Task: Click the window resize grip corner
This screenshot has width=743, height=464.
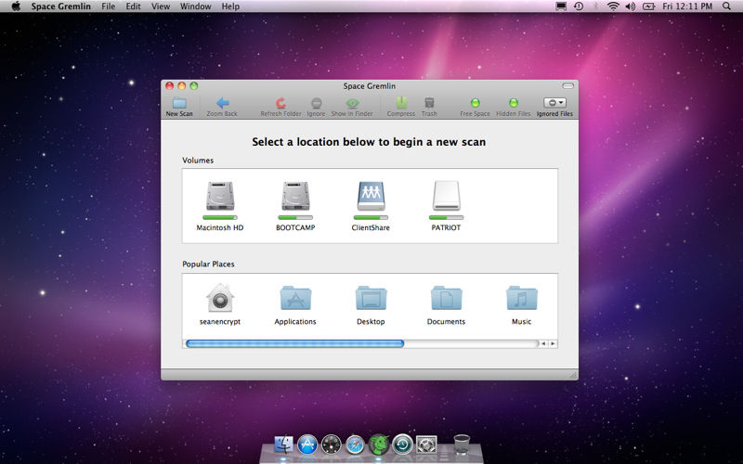Action: [x=573, y=375]
